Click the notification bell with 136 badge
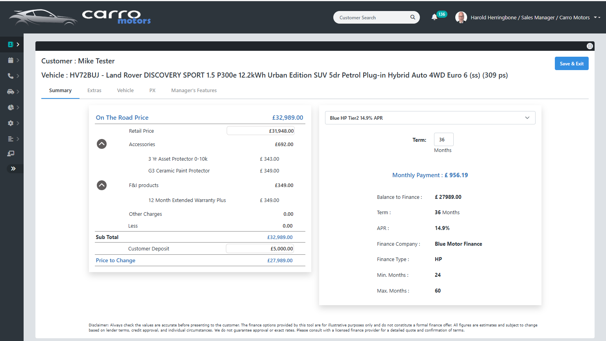The height and width of the screenshot is (341, 606). (434, 17)
